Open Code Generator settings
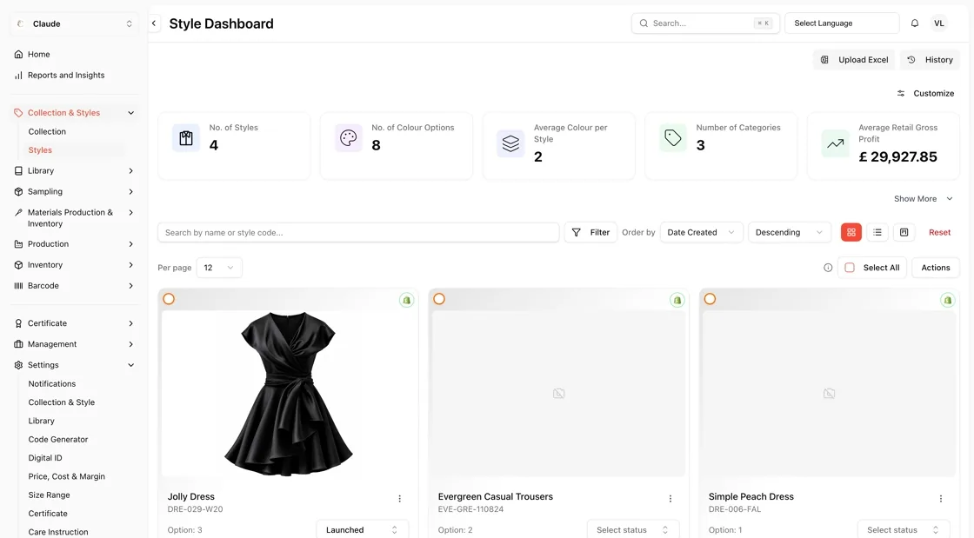Image resolution: width=974 pixels, height=538 pixels. coord(58,439)
